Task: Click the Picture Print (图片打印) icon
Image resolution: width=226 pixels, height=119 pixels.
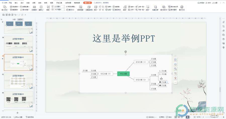Action: [x=182, y=7]
